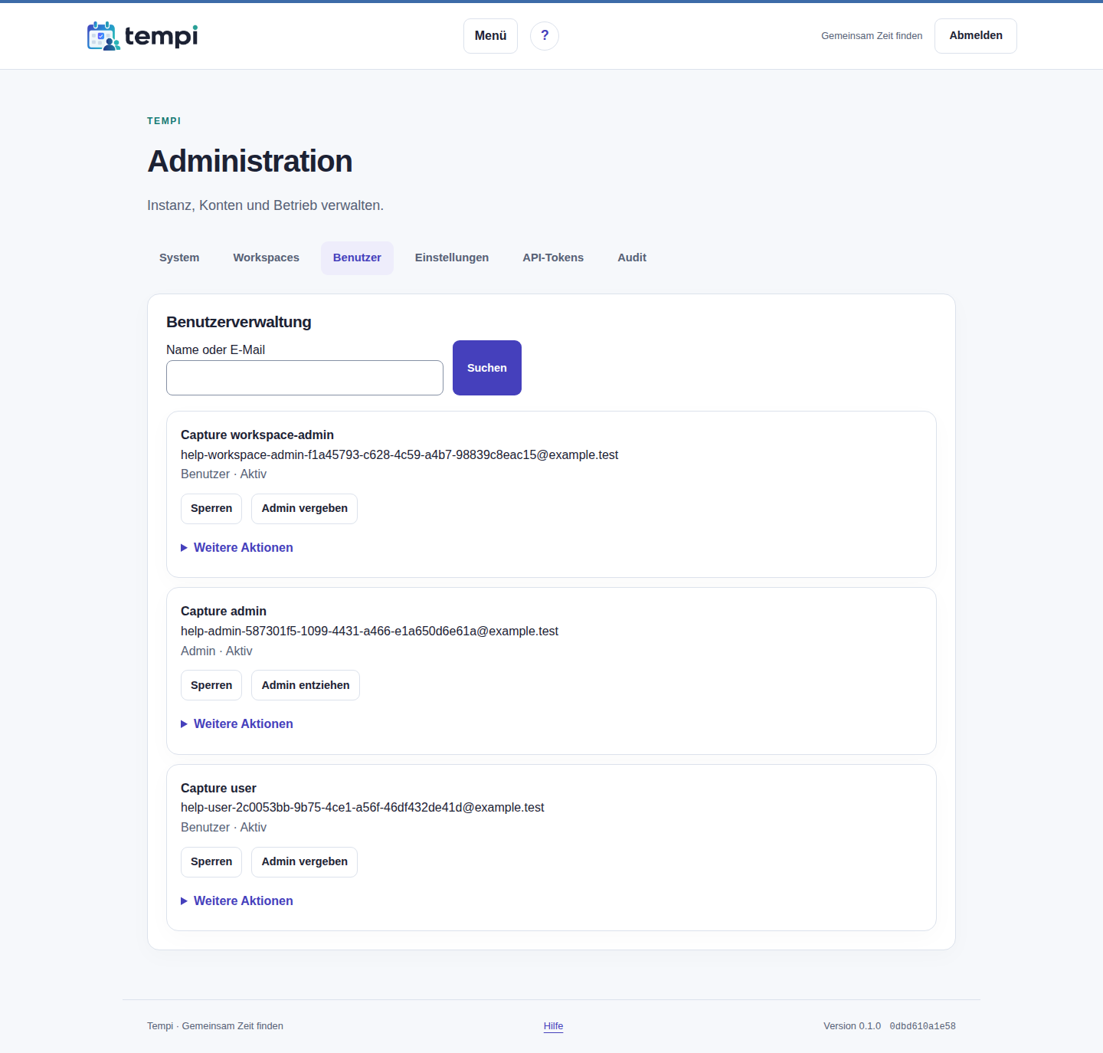Expand Weitere Aktionen for Capture user
The height and width of the screenshot is (1053, 1103).
pyautogui.click(x=237, y=900)
